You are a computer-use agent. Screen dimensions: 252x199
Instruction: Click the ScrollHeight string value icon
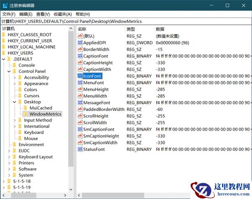[80, 116]
